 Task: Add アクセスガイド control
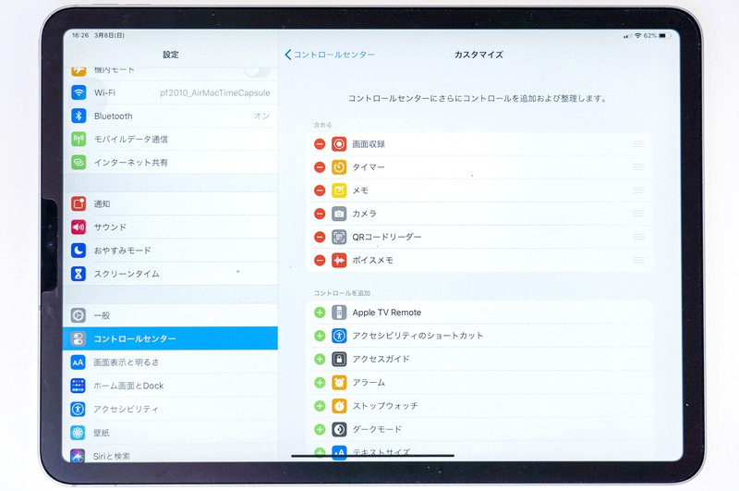pyautogui.click(x=320, y=359)
